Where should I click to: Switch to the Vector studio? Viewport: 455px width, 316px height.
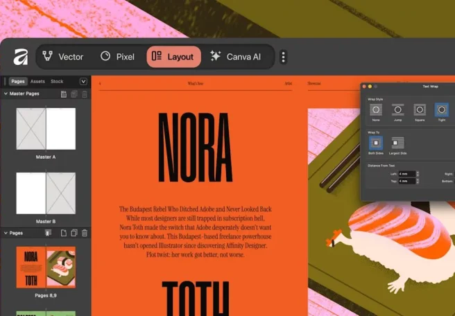tap(62, 57)
